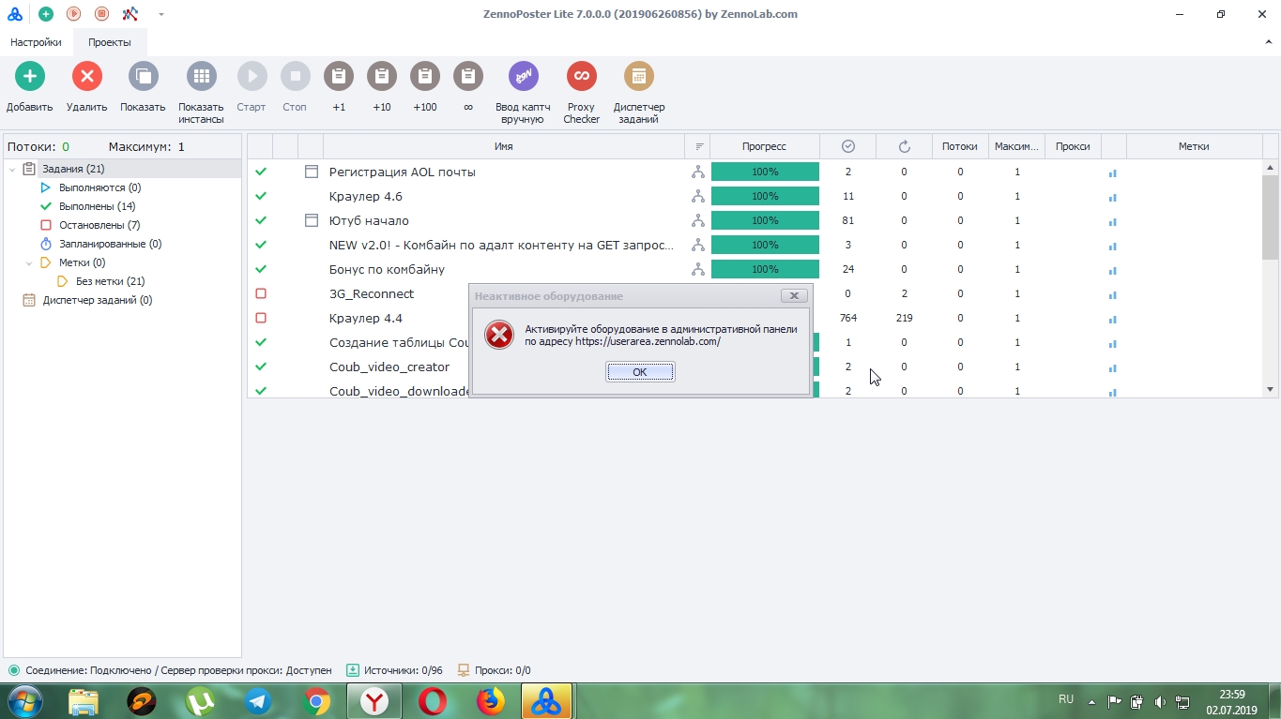
Task: Click the project list scrollbar up arrow
Action: tap(1271, 168)
